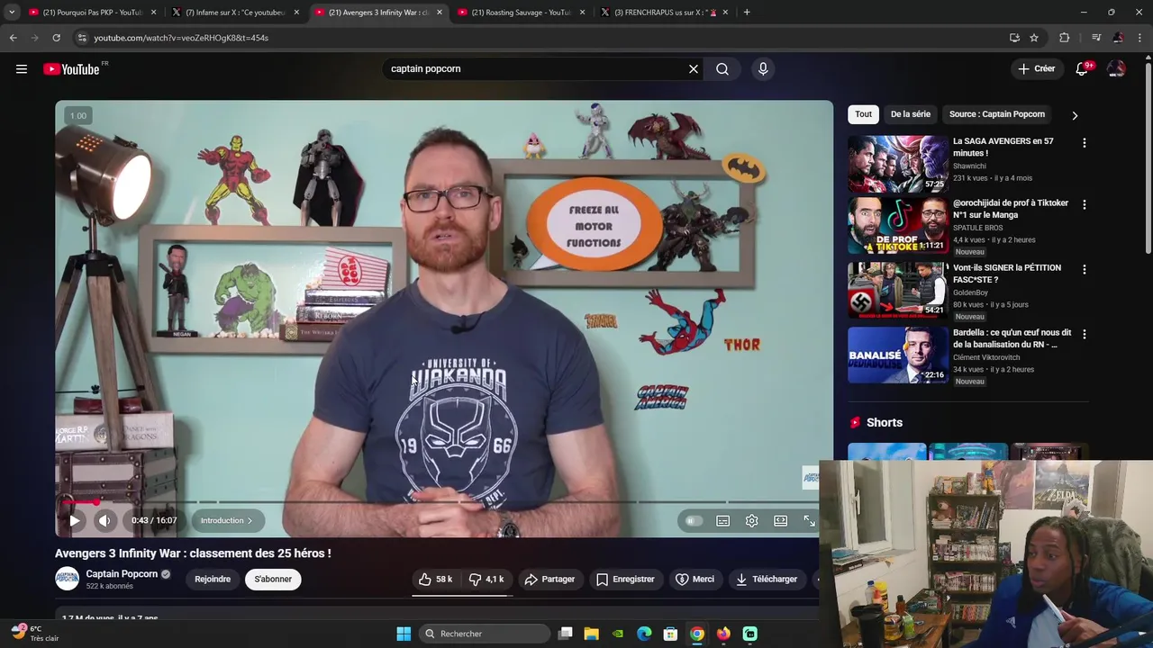Open the Captain Popcorn channel avatar
Image resolution: width=1153 pixels, height=648 pixels.
68,579
